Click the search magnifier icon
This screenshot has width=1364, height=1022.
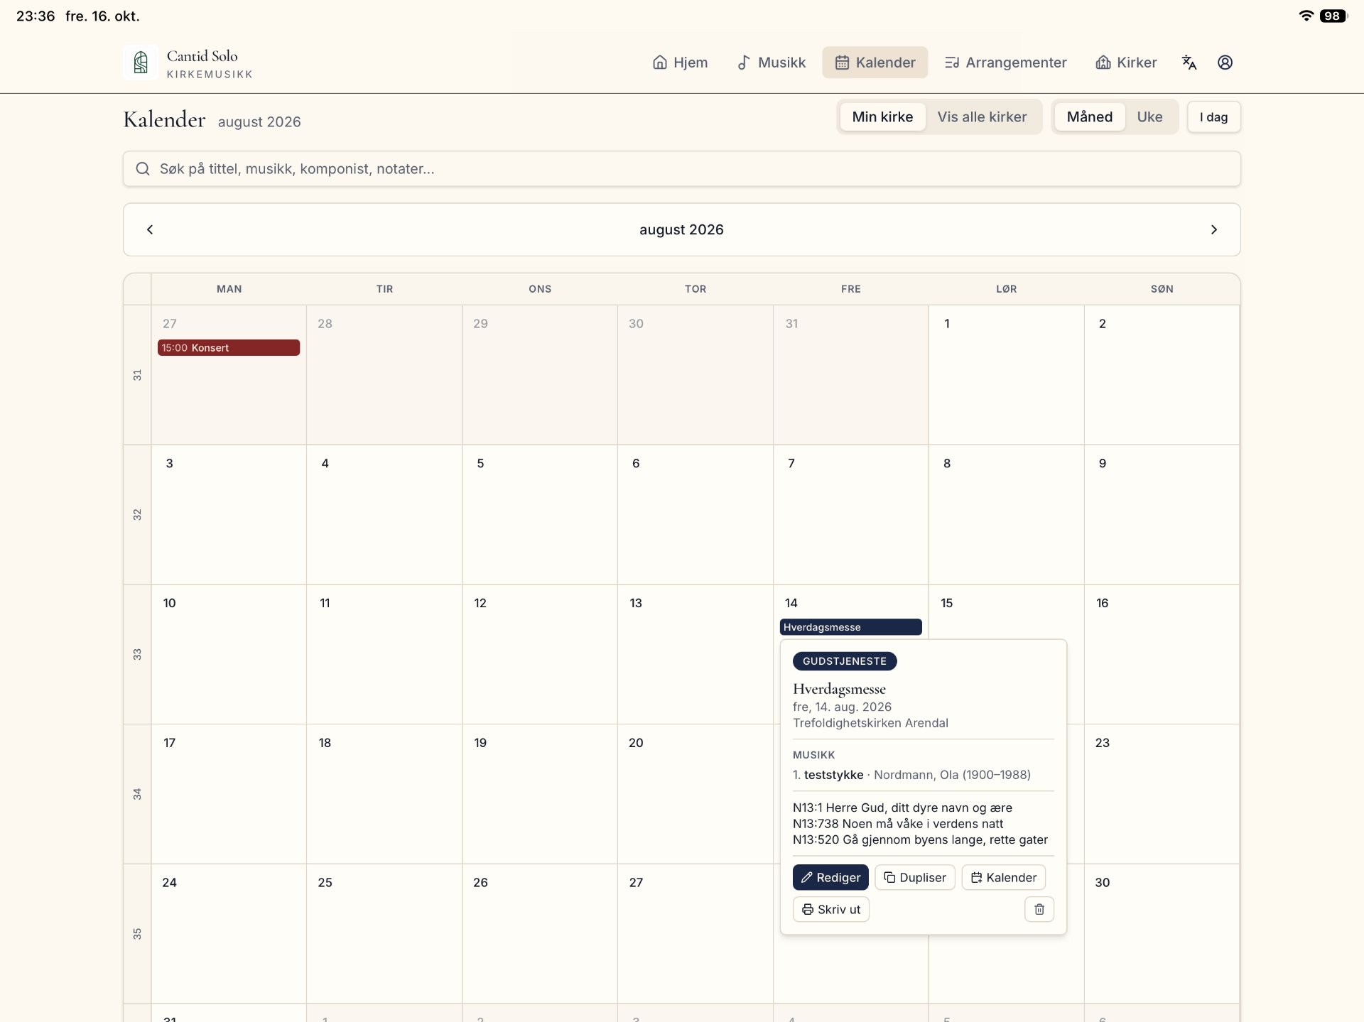143,169
